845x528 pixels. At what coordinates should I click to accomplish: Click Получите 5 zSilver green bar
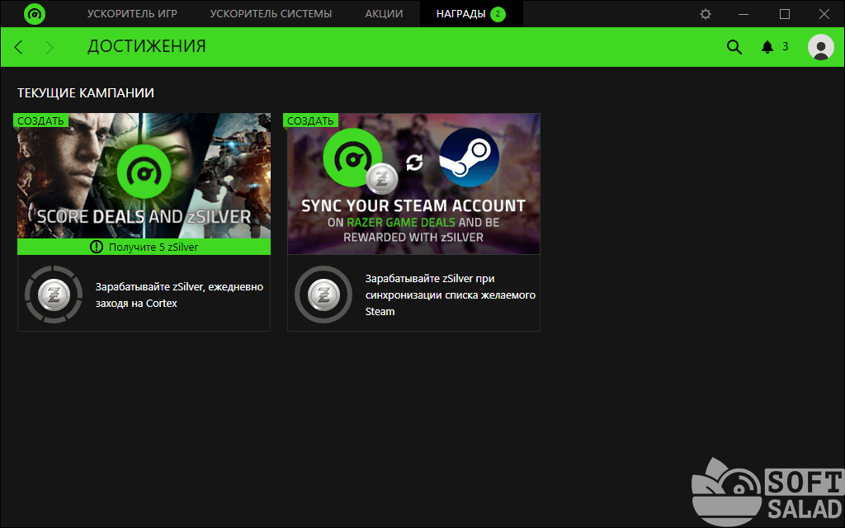144,247
